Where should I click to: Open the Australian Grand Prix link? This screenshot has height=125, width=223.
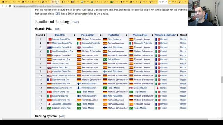pyautogui.click(x=62, y=47)
